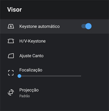109x111 pixels.
Task: Click empty space in the highlighted Keystone automático row
Action: point(71,26)
